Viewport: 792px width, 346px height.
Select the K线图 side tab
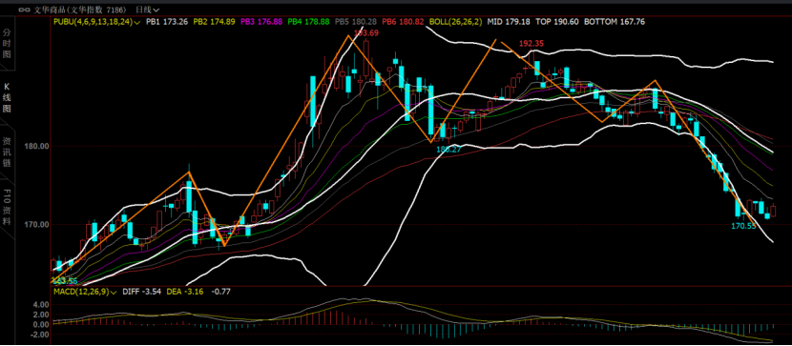[x=7, y=97]
